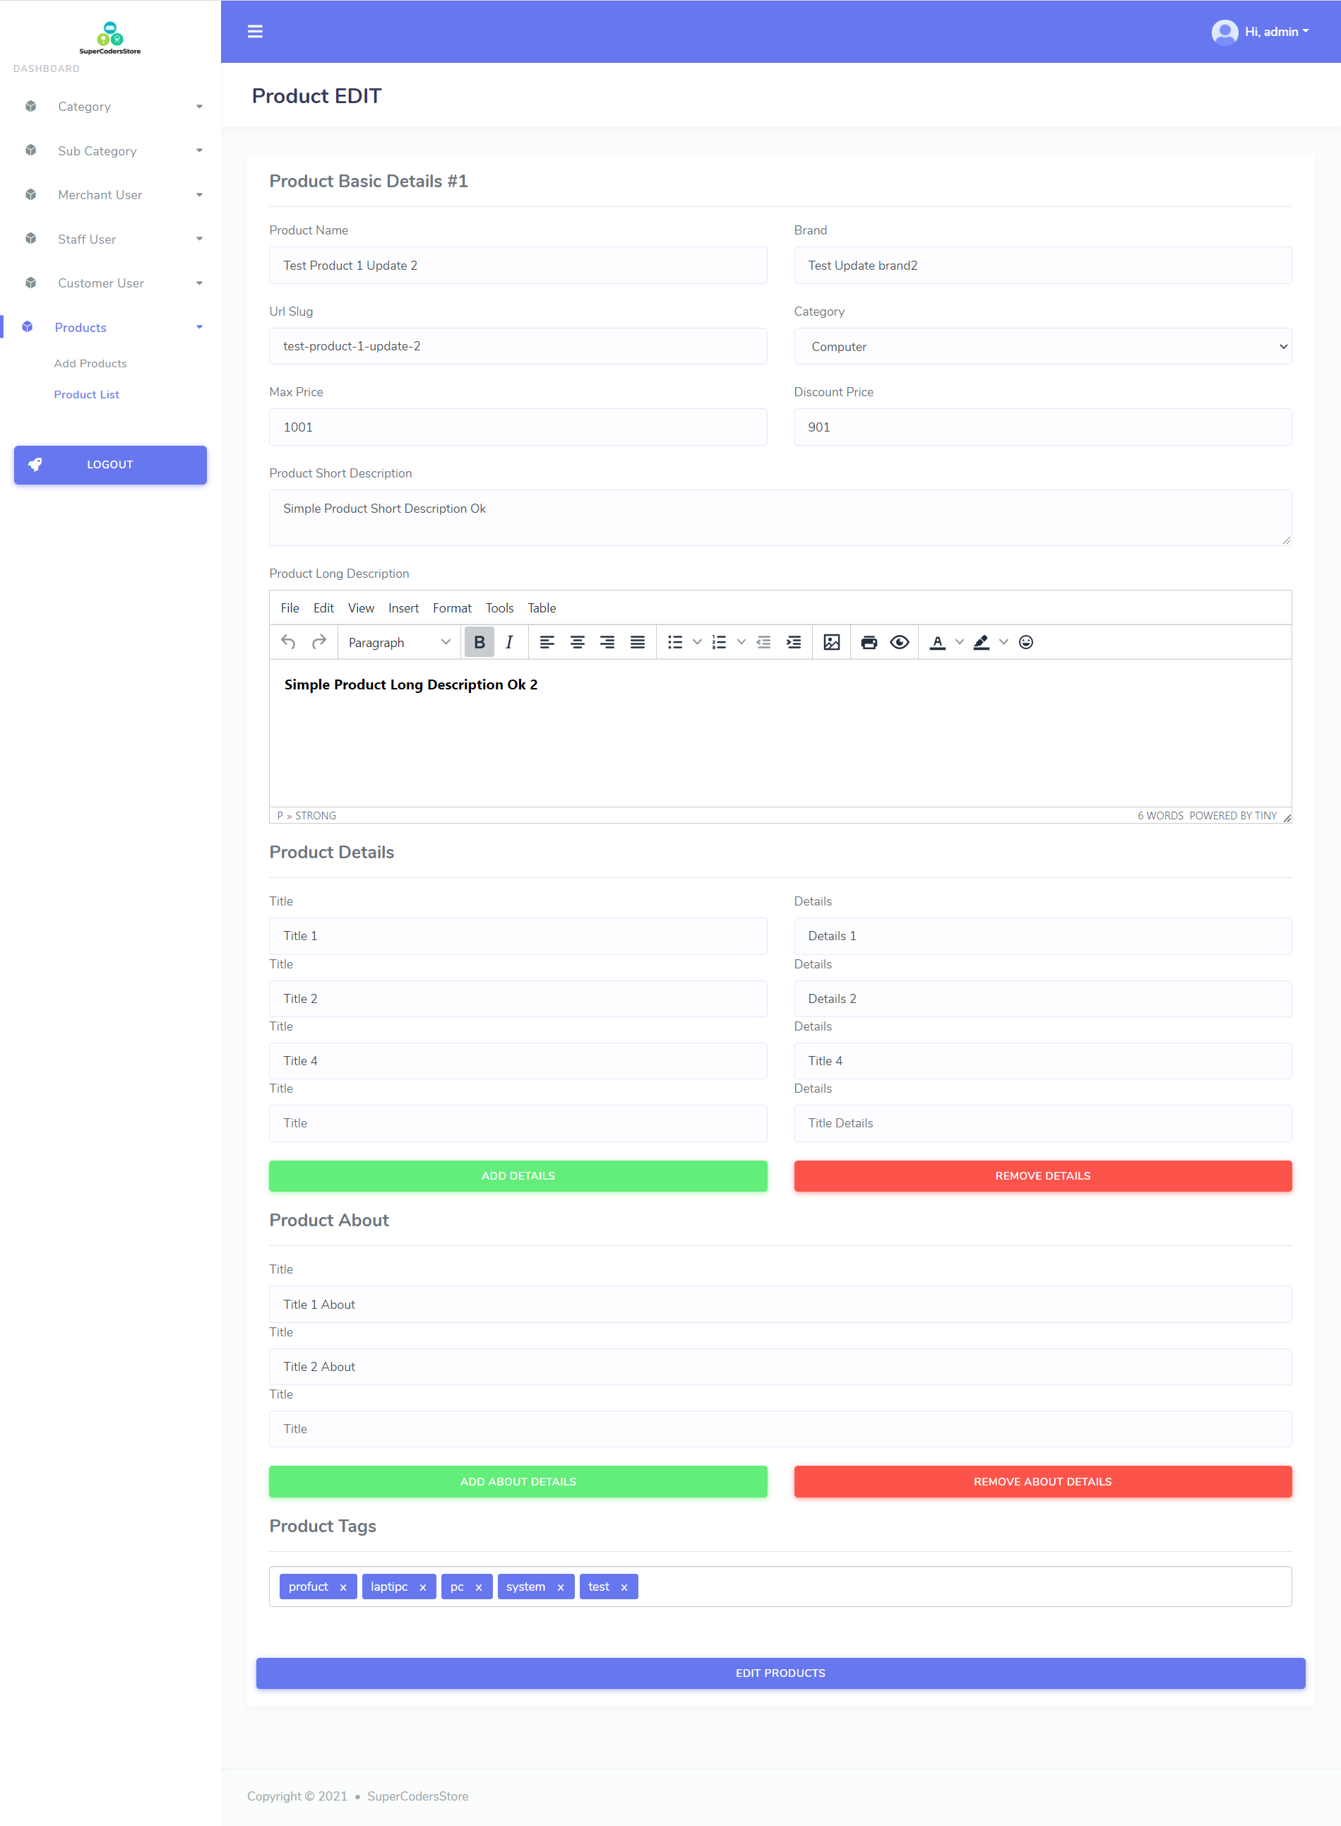Image resolution: width=1341 pixels, height=1826 pixels.
Task: Justify text in editor
Action: point(637,642)
